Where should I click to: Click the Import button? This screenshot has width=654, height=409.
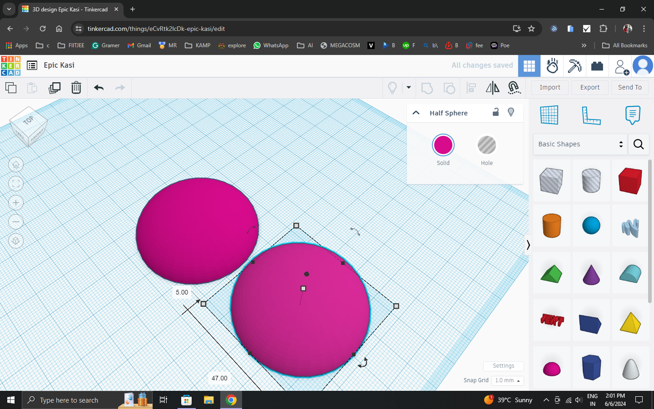550,87
